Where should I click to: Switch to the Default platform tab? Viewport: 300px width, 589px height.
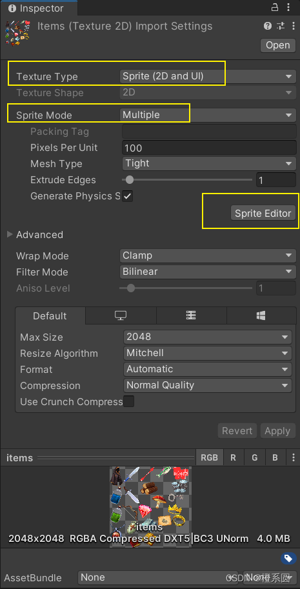pos(50,315)
